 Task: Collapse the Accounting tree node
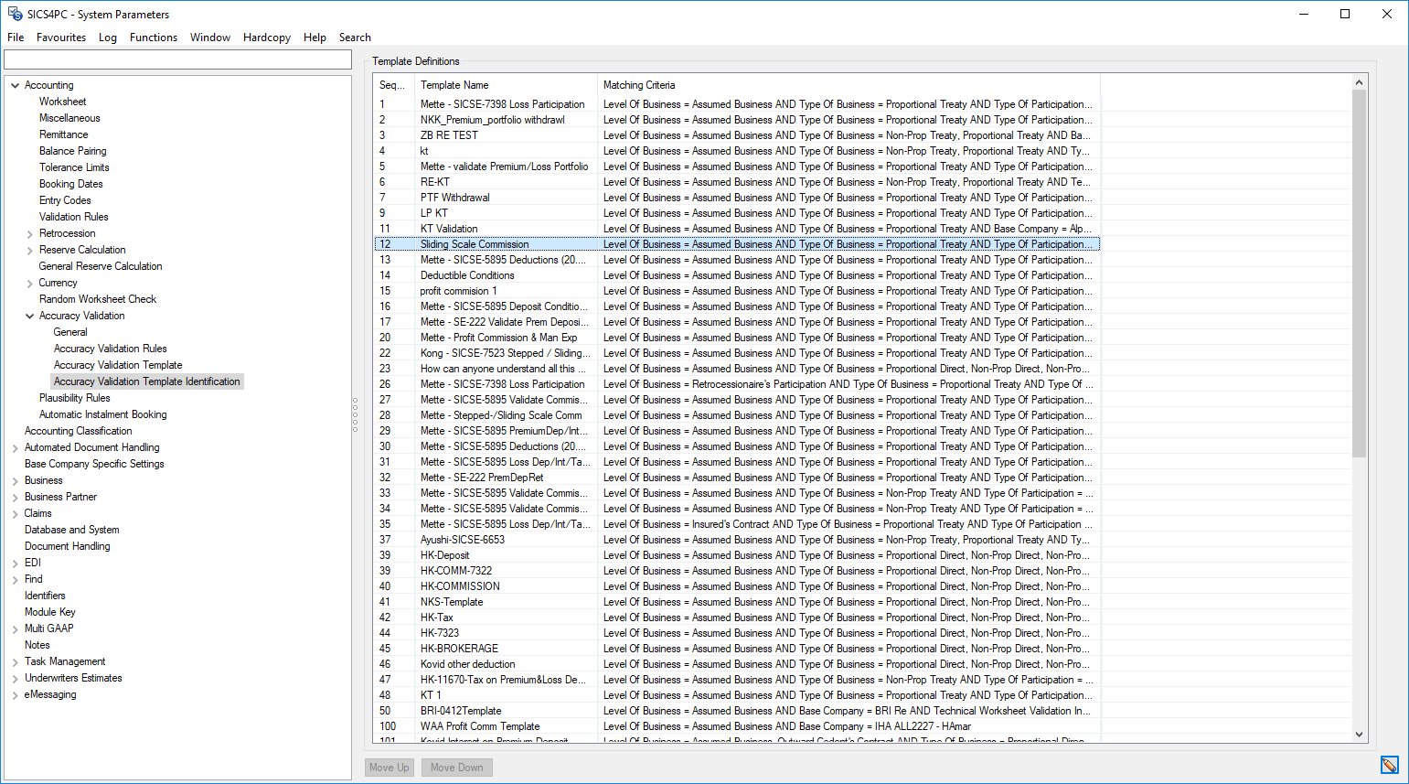15,84
